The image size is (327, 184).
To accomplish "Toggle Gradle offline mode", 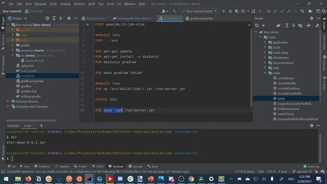I will [309, 25].
